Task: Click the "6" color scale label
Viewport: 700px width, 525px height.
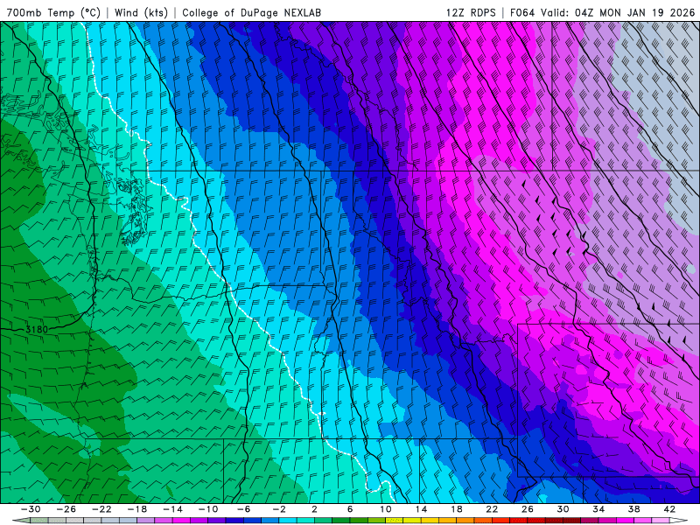Action: click(350, 509)
